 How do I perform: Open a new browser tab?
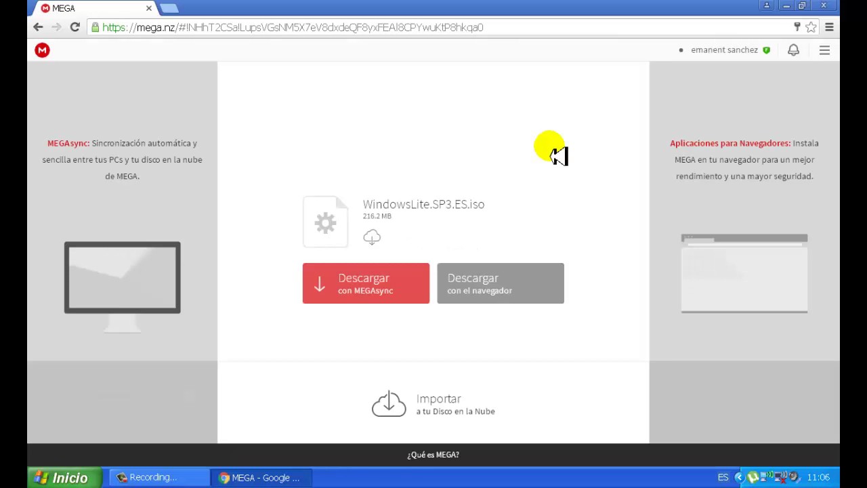[x=169, y=8]
